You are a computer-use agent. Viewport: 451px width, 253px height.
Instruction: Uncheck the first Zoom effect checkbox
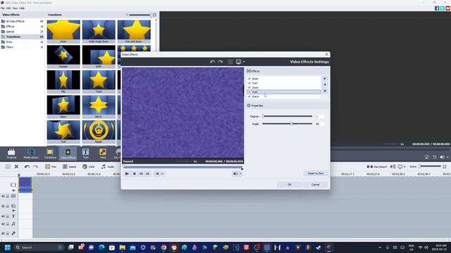(x=249, y=79)
